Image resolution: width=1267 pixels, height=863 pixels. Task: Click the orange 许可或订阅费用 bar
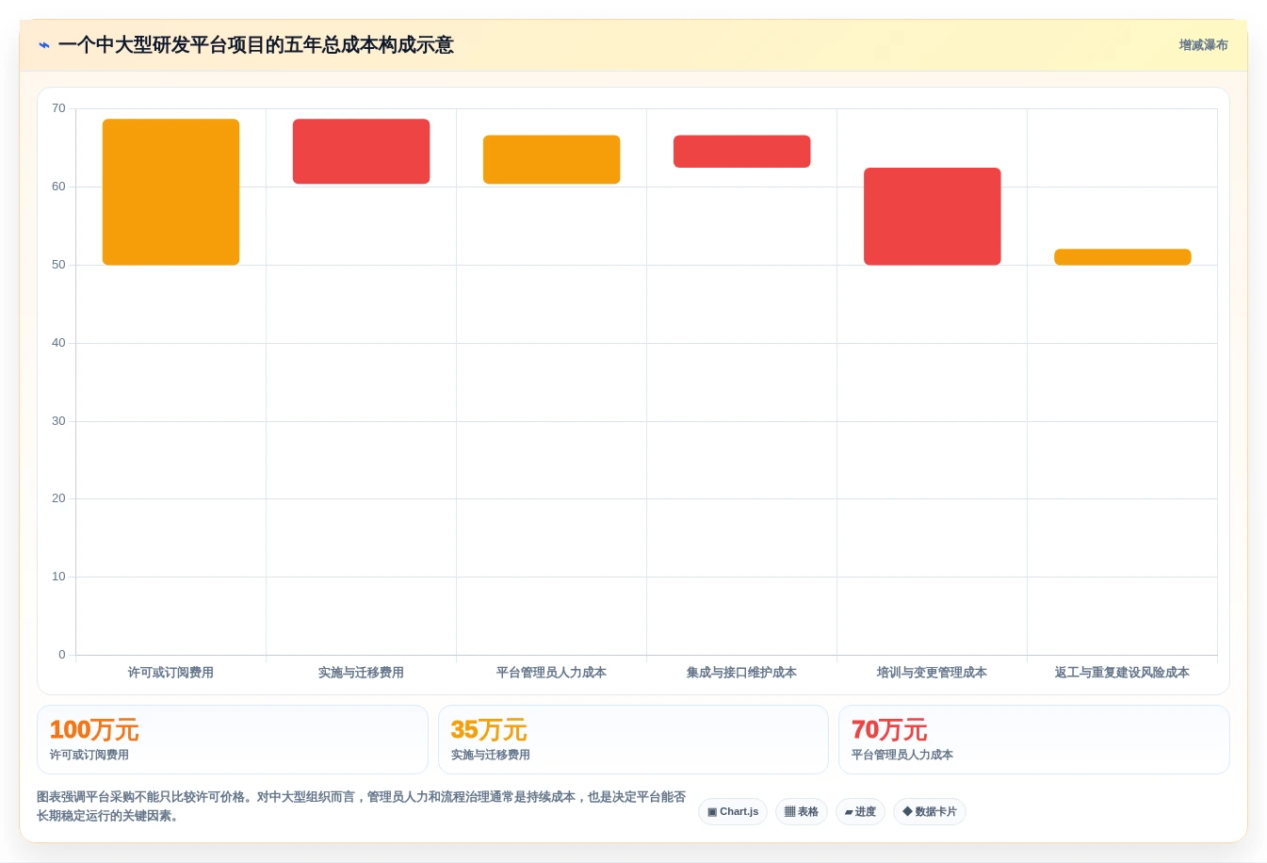pos(171,192)
